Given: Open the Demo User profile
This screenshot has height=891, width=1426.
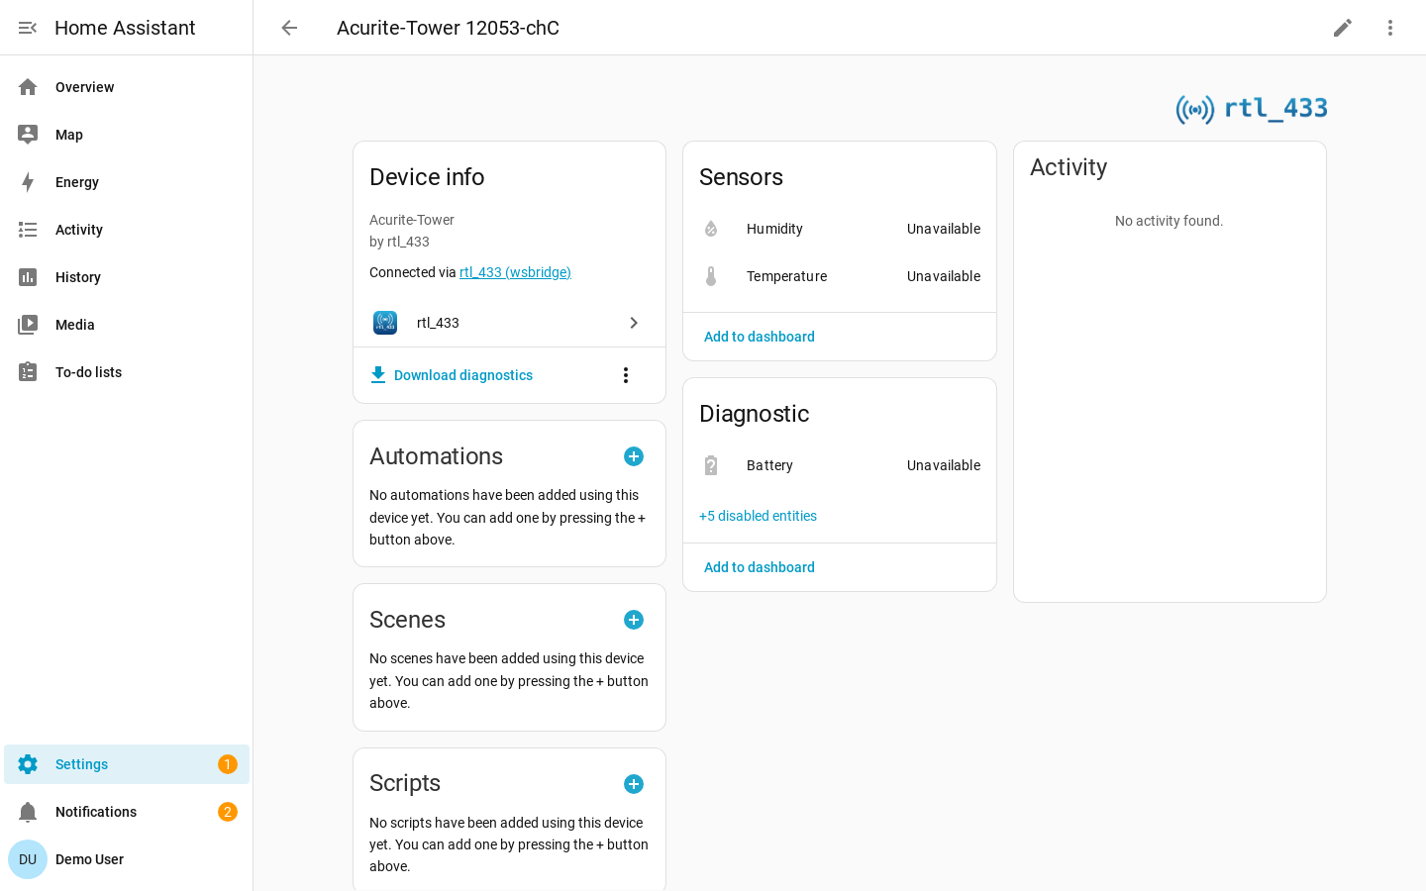Looking at the screenshot, I should [127, 859].
